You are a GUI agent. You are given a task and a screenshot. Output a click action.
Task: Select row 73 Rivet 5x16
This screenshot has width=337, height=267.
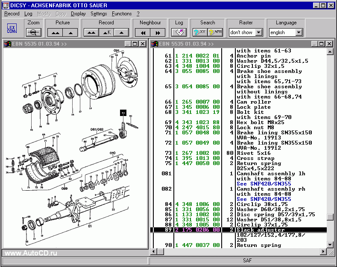[239, 153]
